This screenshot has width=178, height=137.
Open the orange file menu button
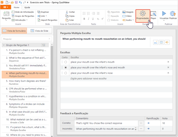(6, 7)
